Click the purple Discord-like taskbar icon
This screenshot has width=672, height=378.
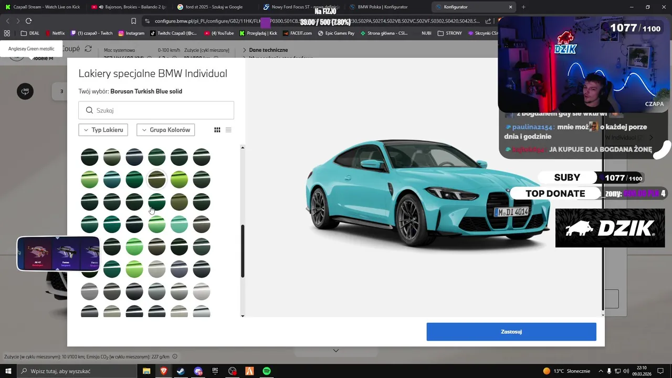(x=198, y=371)
